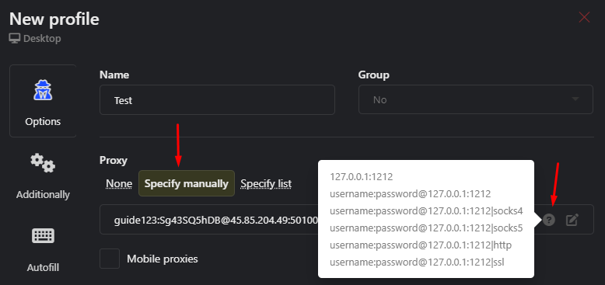605x285 pixels.
Task: Enable the Mobile proxies checkbox
Action: 110,259
